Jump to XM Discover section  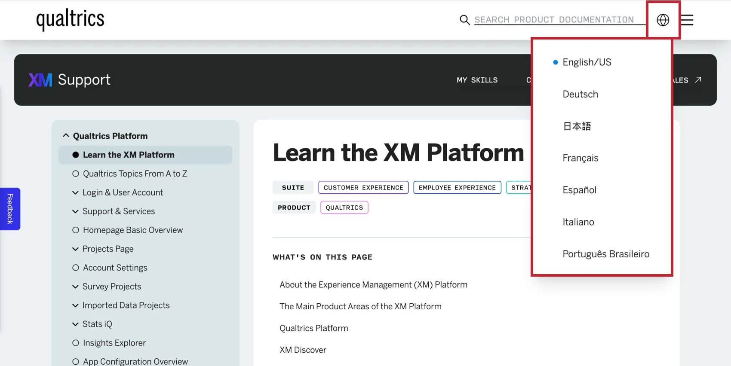[x=303, y=350]
